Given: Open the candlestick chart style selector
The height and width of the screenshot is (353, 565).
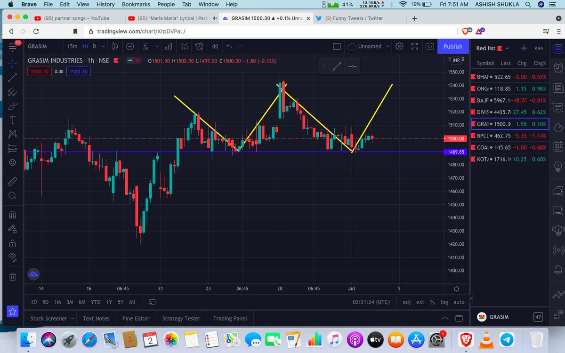Looking at the screenshot, I should (x=115, y=46).
